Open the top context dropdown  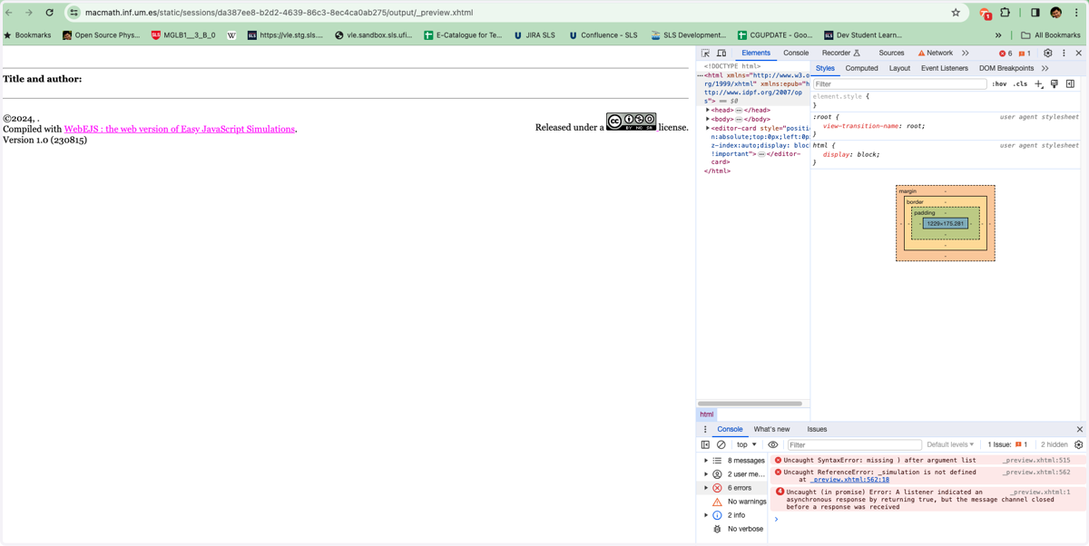[746, 445]
